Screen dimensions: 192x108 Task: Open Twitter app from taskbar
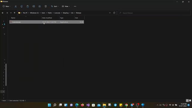click(115, 105)
